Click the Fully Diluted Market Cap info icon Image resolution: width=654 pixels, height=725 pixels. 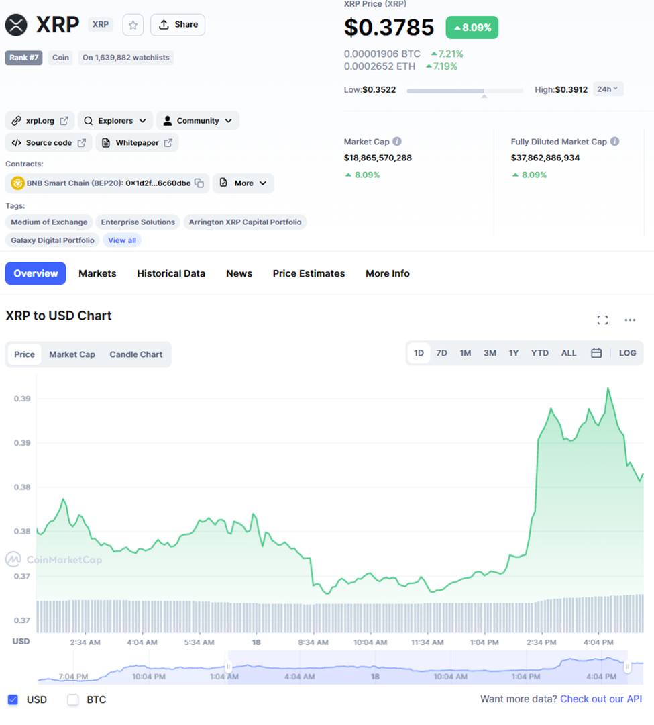tap(614, 142)
